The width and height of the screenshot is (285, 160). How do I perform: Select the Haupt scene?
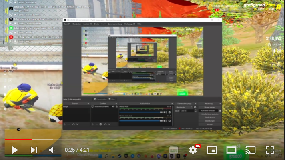point(76,107)
